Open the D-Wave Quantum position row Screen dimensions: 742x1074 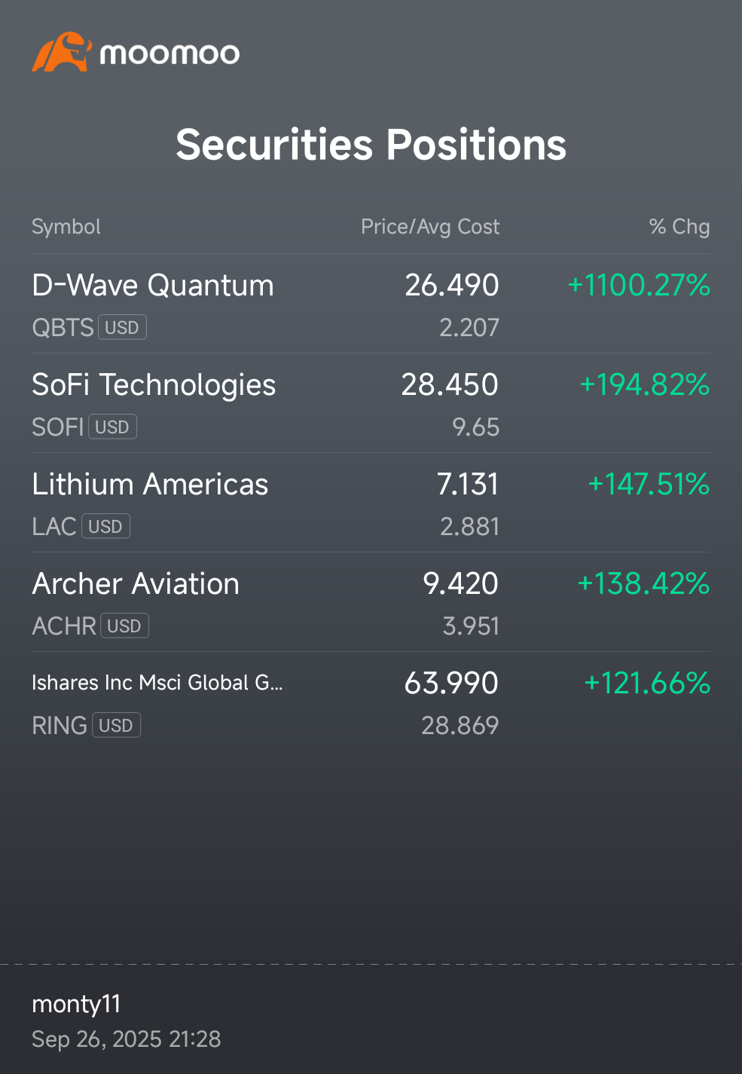click(x=371, y=304)
